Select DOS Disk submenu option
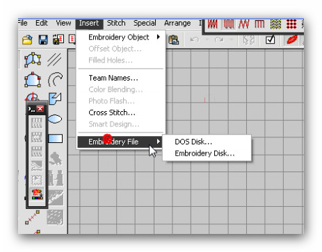Viewport: 322px width, 252px height. point(193,142)
